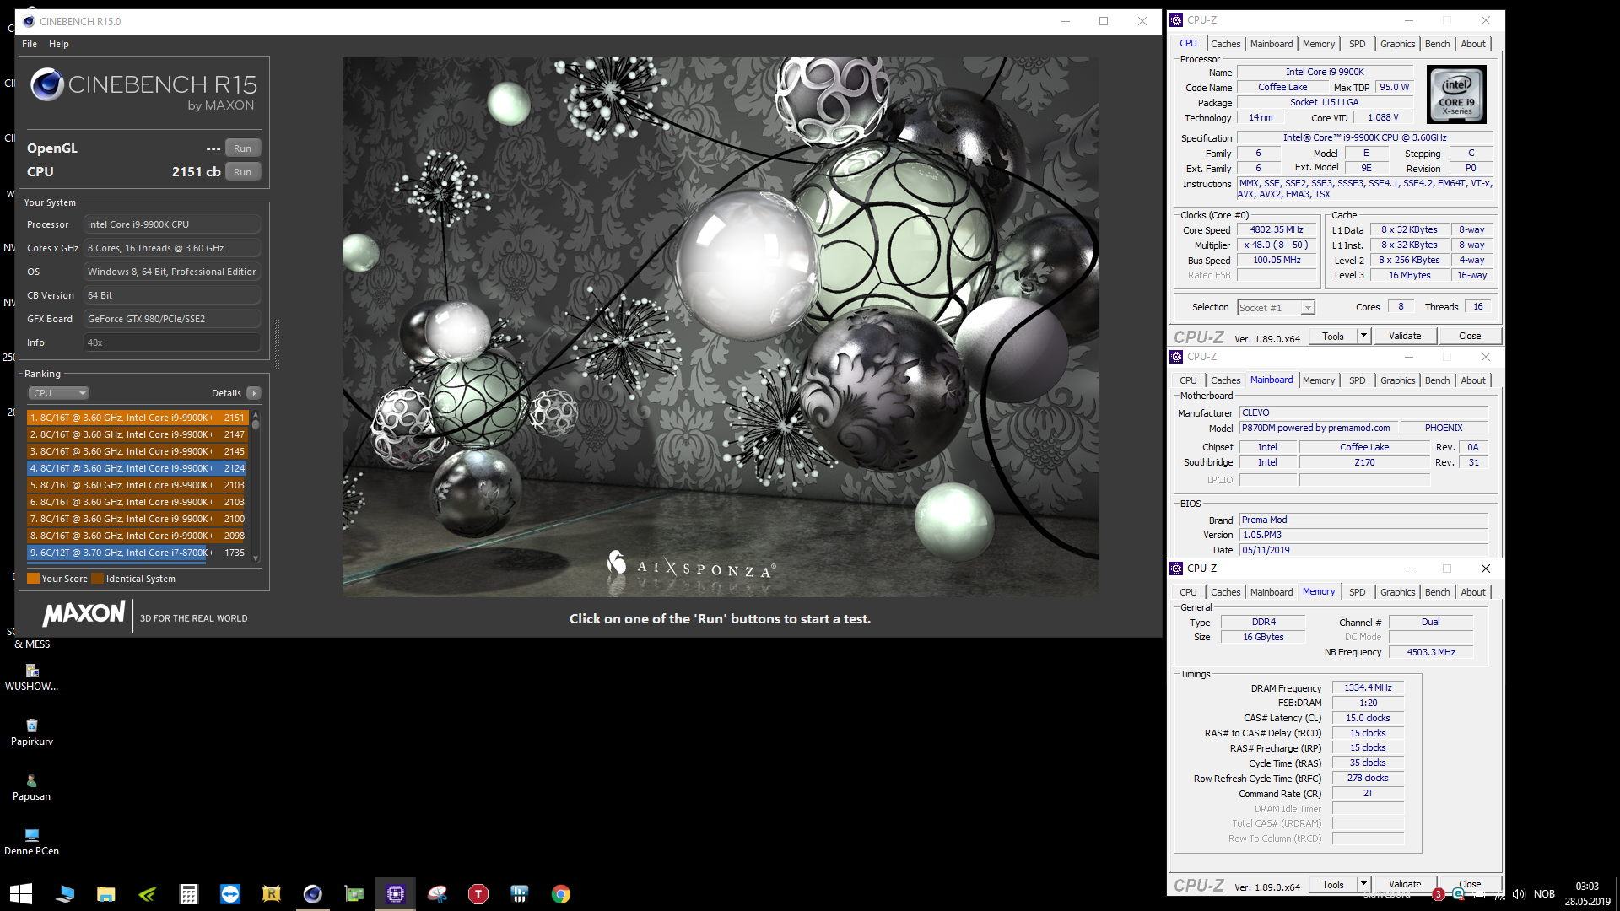Click the CPU-Z taskbar icon
This screenshot has width=1620, height=911.
(x=395, y=894)
